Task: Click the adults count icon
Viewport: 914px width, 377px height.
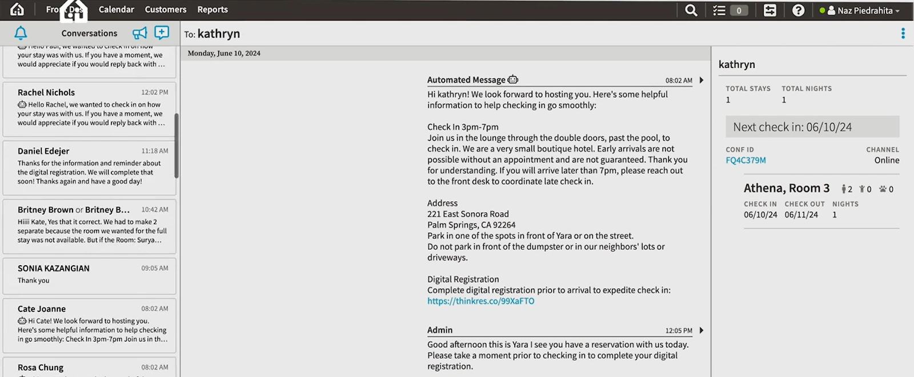Action: [x=844, y=189]
